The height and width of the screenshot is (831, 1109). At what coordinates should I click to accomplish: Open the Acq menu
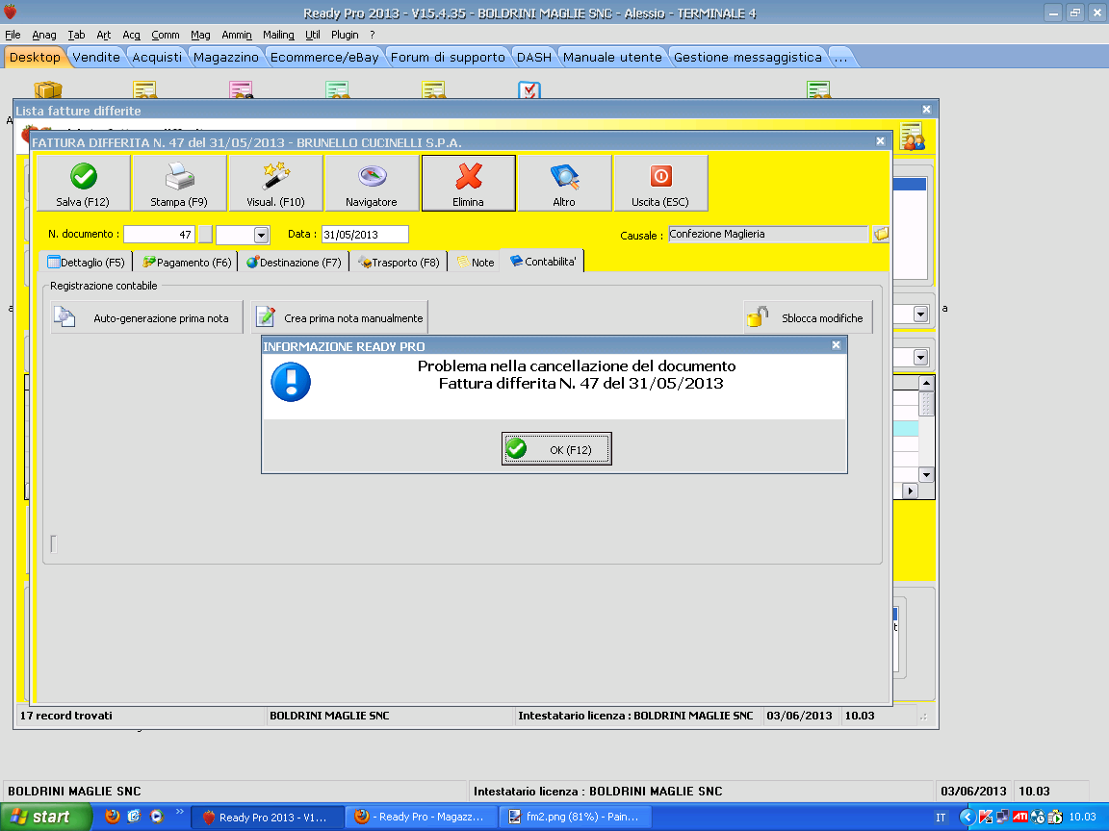coord(132,35)
